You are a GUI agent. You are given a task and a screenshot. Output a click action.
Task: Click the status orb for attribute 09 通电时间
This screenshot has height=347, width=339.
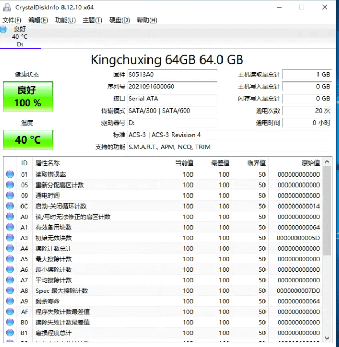(10, 196)
